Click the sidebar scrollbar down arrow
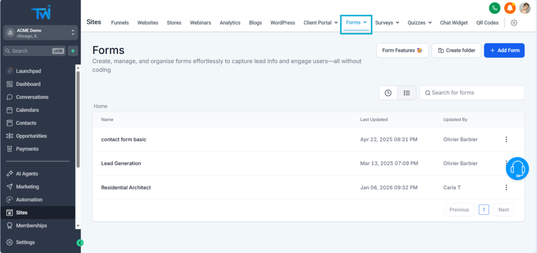537x253 pixels. coord(78,226)
